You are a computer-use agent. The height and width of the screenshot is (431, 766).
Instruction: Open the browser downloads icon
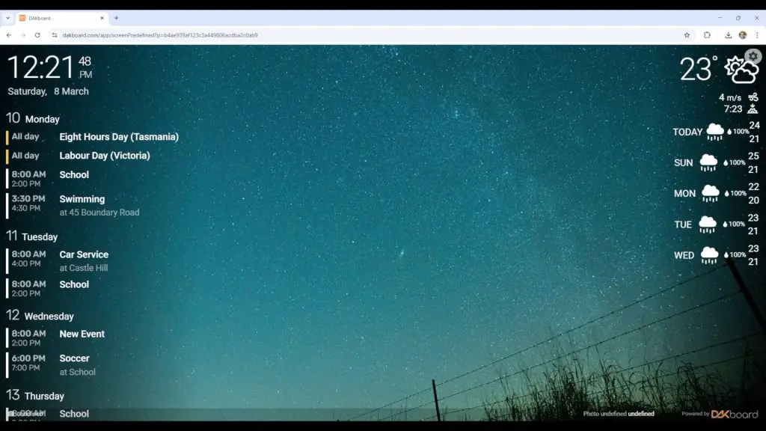[728, 35]
